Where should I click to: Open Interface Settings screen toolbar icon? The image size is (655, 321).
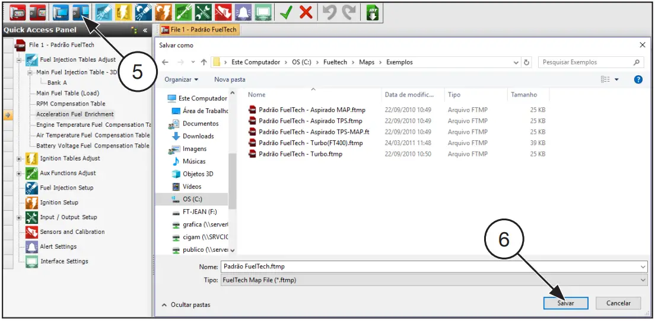(x=263, y=12)
